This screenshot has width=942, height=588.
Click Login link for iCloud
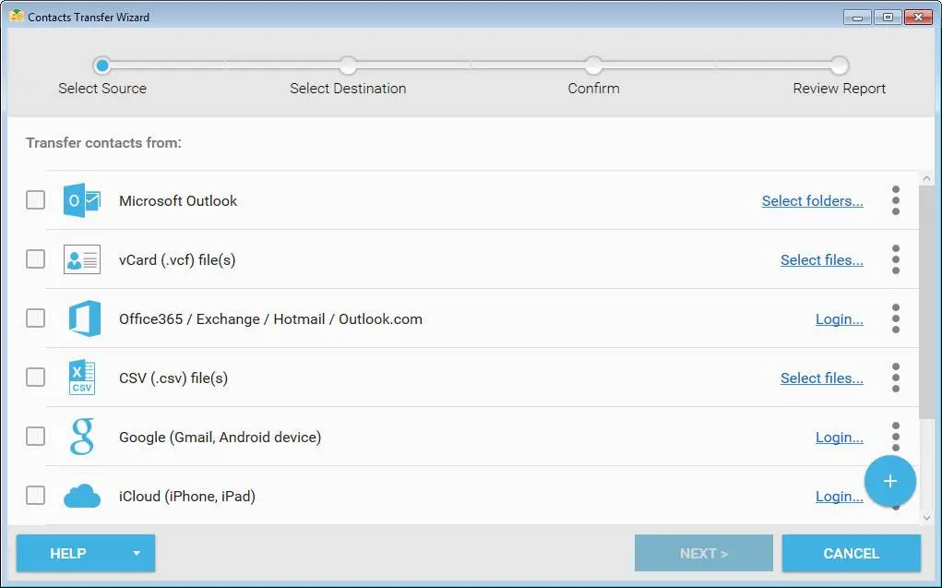(x=840, y=497)
